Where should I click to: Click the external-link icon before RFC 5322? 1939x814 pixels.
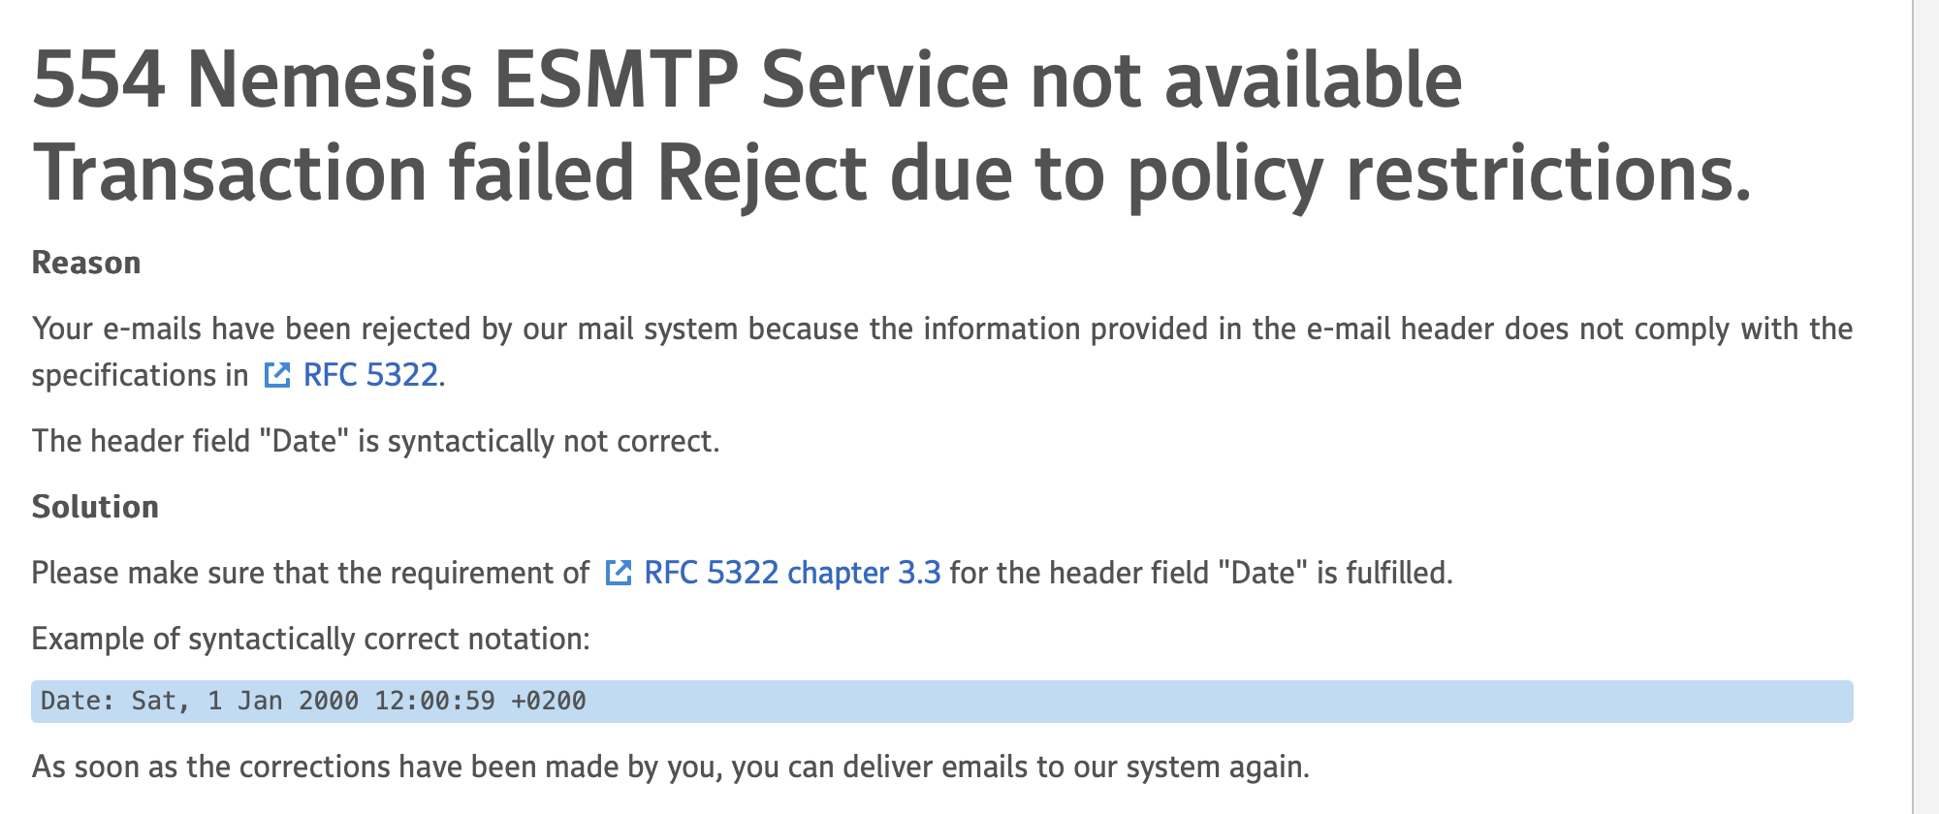tap(277, 375)
